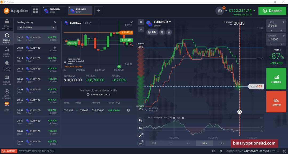Set a price alert with the bell icon
Viewport: 288px width, 154px height.
(x=162, y=32)
